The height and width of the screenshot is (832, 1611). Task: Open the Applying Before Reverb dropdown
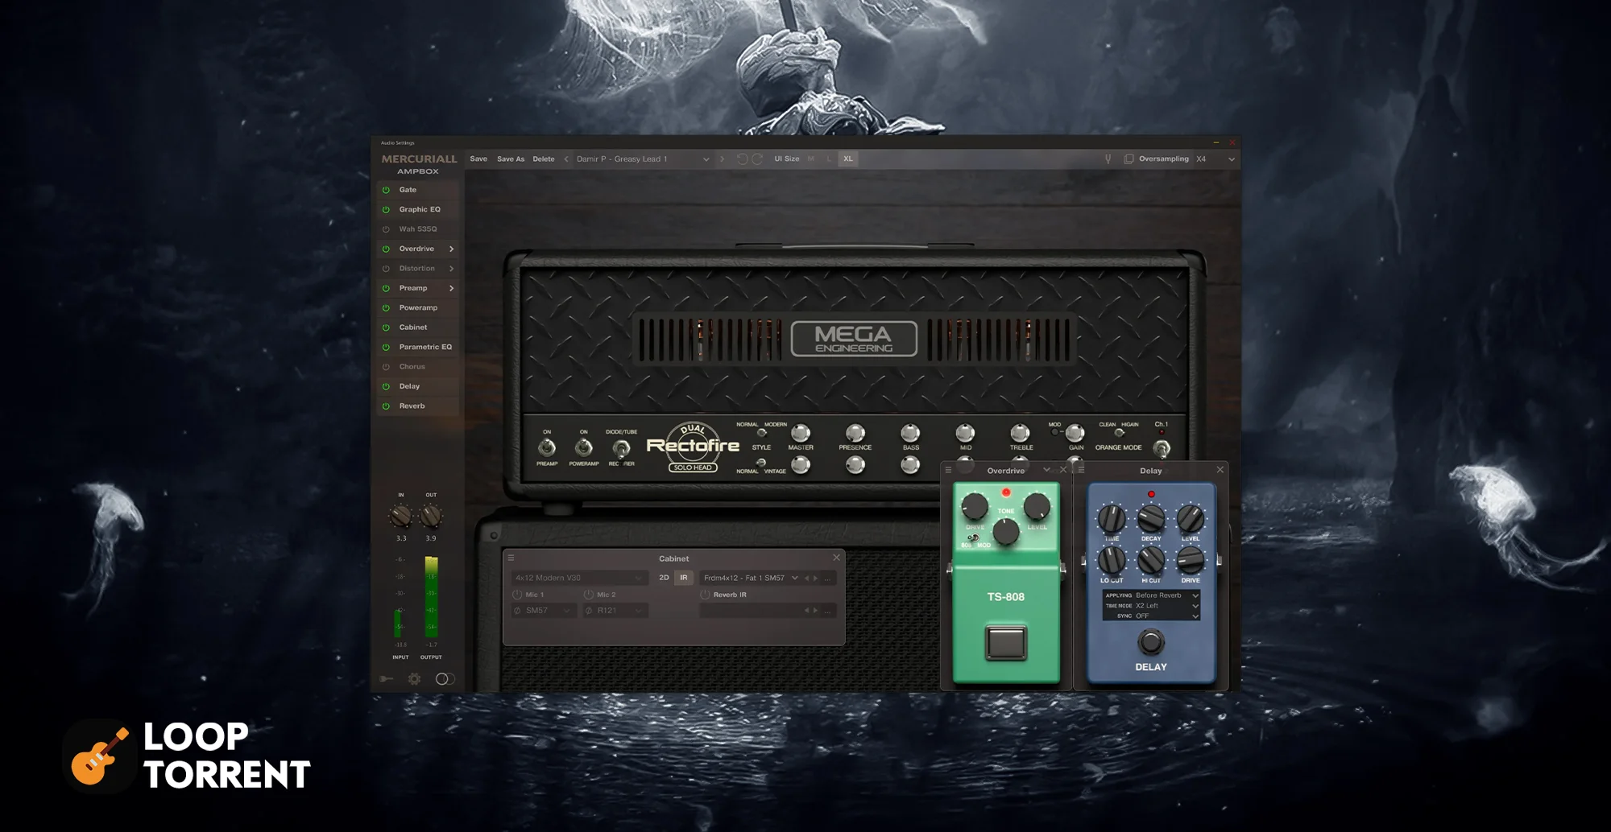coord(1151,595)
